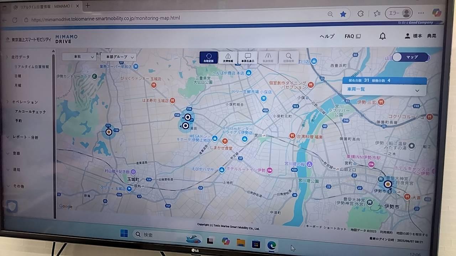Click the びっくりドンキー玉城店 restaurant pin

[x=154, y=85]
